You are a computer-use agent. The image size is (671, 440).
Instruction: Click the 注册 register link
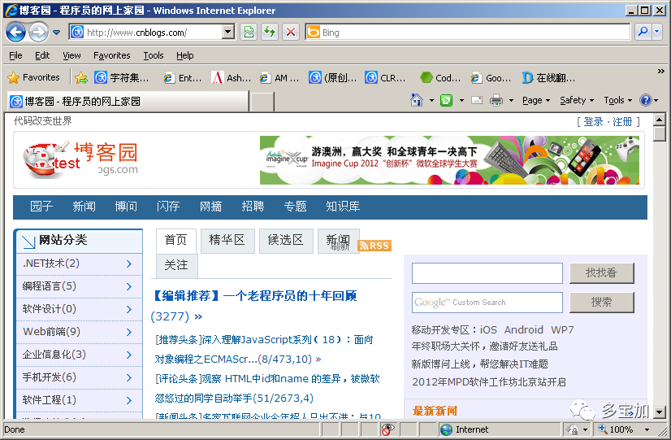[622, 122]
